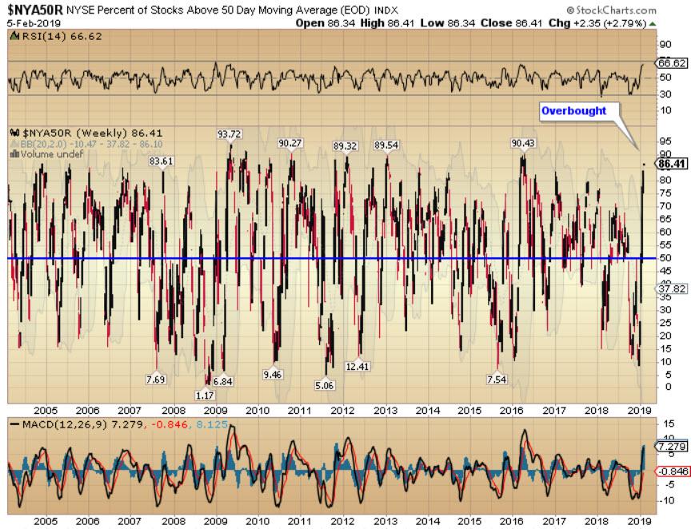Click the 83.61 peak label
The height and width of the screenshot is (529, 695).
pos(161,161)
